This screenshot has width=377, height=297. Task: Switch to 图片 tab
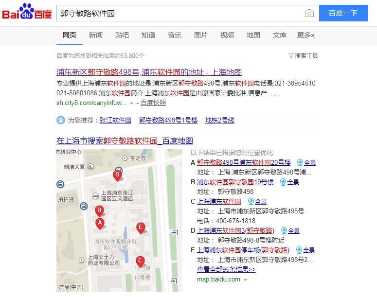[x=201, y=35]
